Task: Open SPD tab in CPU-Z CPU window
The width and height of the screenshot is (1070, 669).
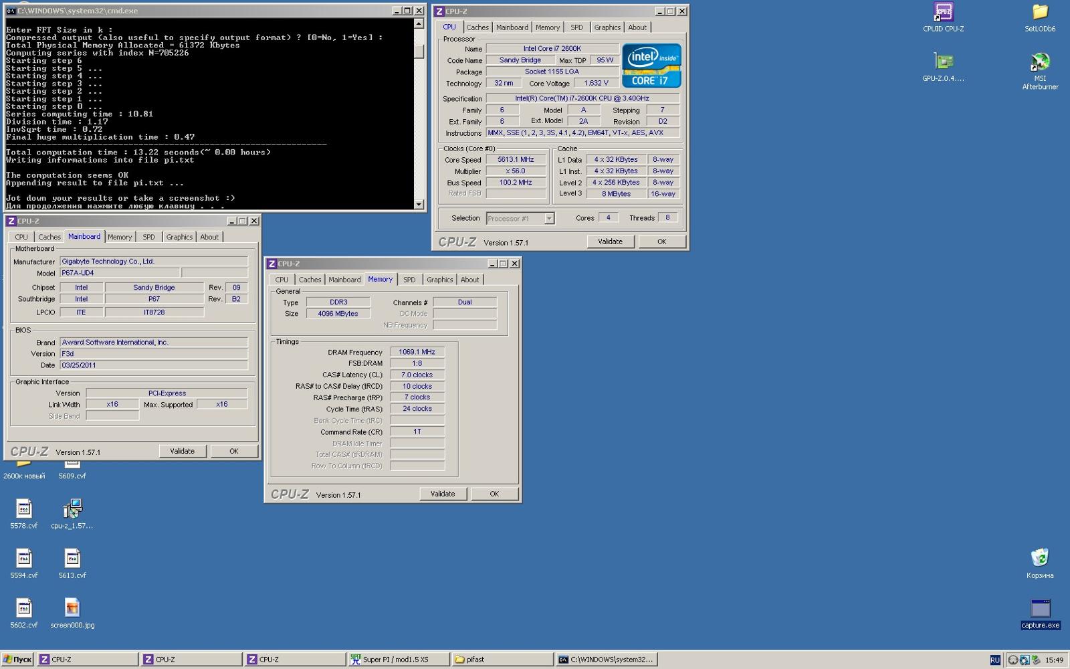Action: [x=577, y=27]
